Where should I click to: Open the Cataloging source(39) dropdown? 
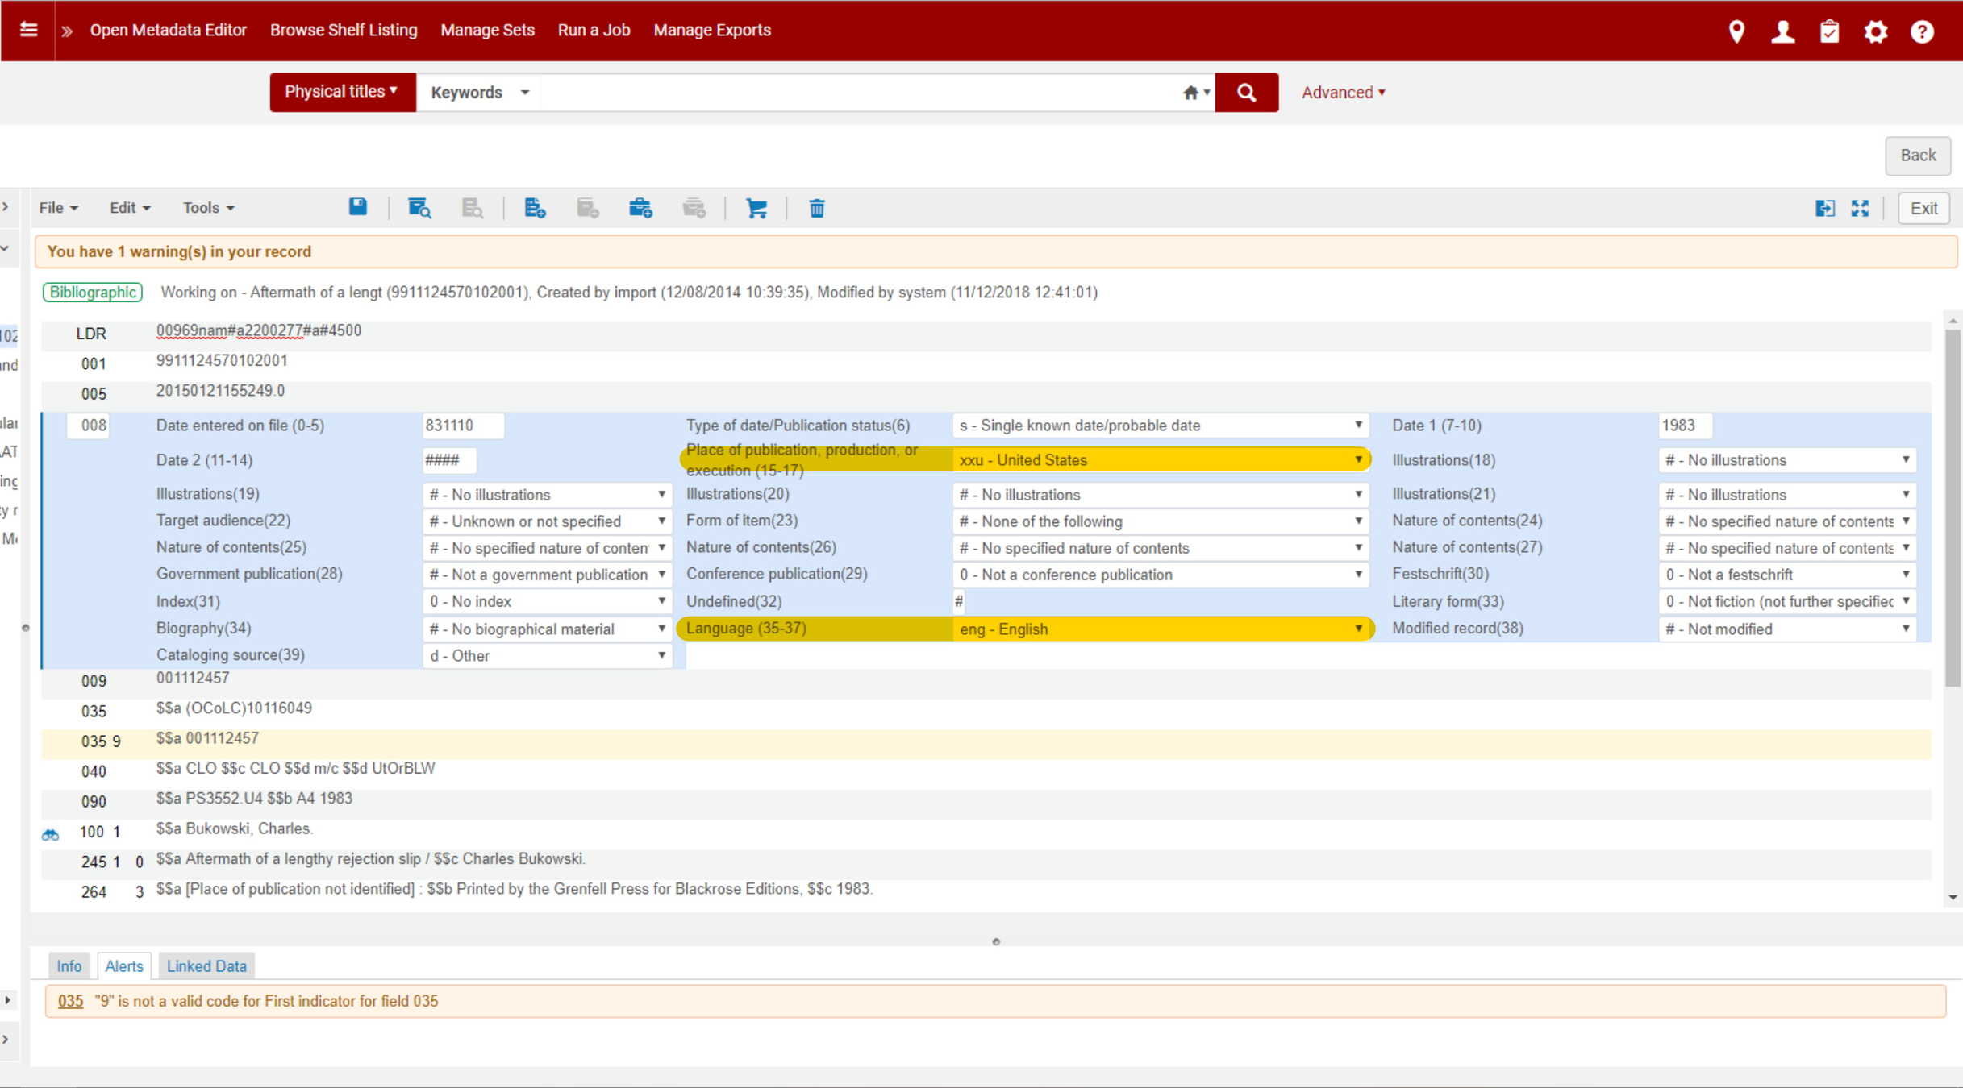click(547, 656)
